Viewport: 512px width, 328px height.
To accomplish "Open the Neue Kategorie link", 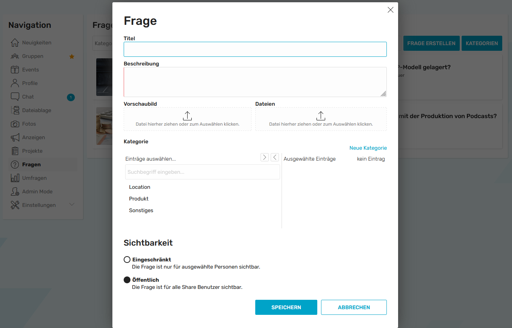I will tap(368, 148).
